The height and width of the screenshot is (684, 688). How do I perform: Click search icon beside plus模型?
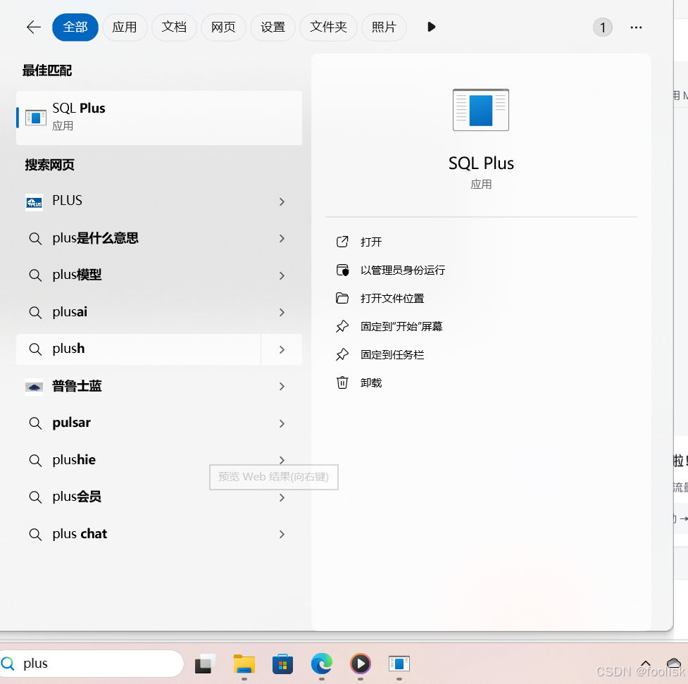[x=35, y=275]
